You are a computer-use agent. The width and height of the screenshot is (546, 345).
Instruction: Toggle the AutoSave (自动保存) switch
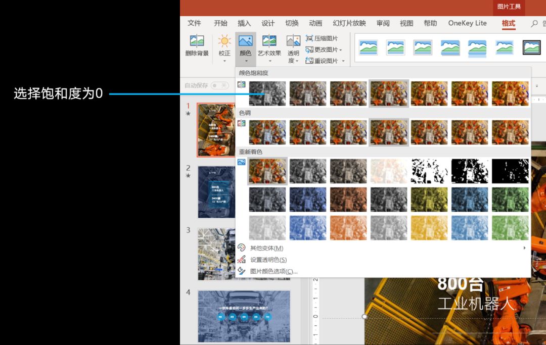pos(220,85)
